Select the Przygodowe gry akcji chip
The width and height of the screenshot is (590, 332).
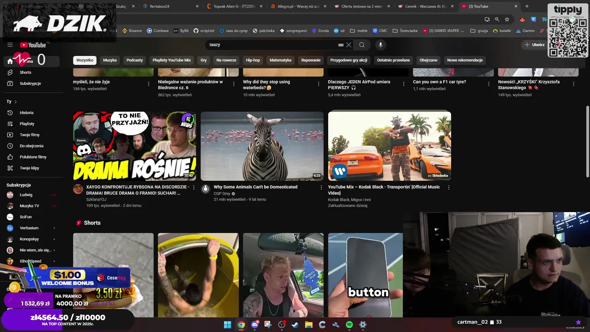348,60
